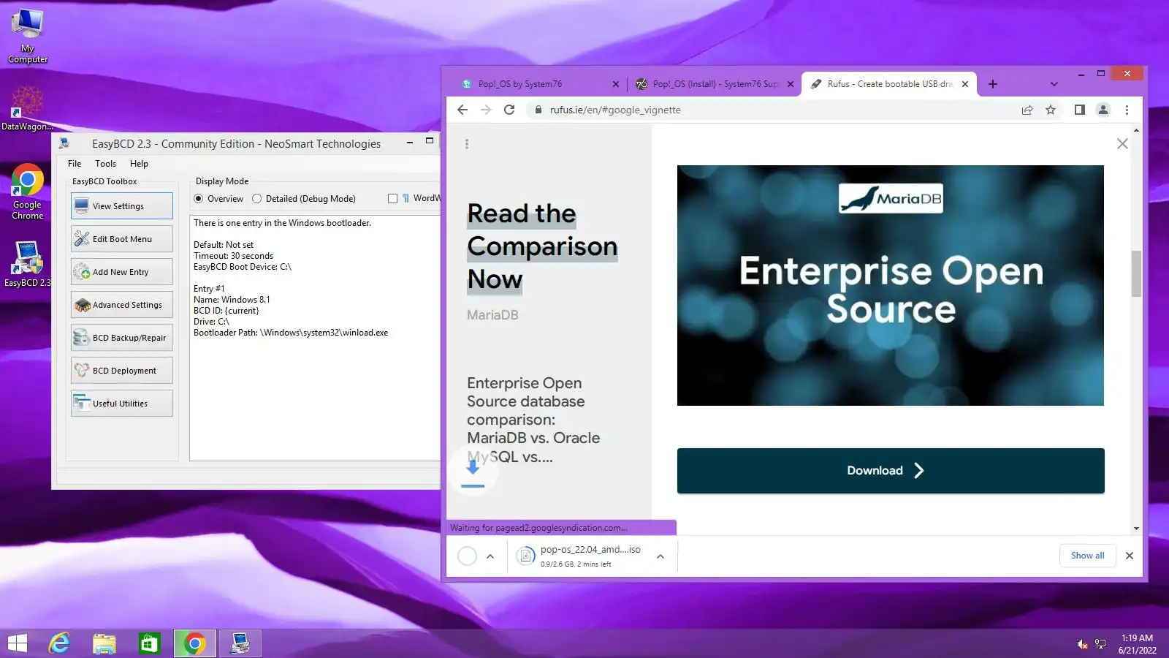Open Google Chrome desktop shortcut
This screenshot has width=1169, height=658.
tap(27, 192)
